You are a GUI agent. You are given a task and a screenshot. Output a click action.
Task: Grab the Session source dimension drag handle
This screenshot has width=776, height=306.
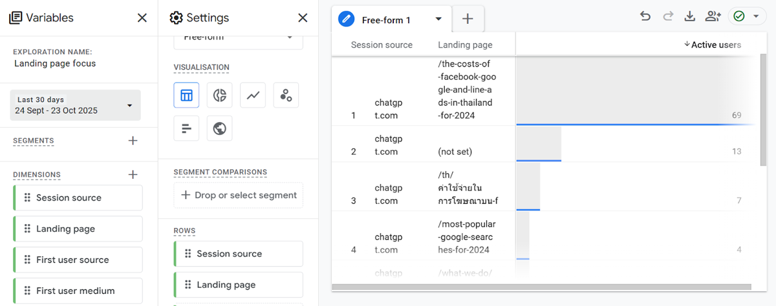27,198
